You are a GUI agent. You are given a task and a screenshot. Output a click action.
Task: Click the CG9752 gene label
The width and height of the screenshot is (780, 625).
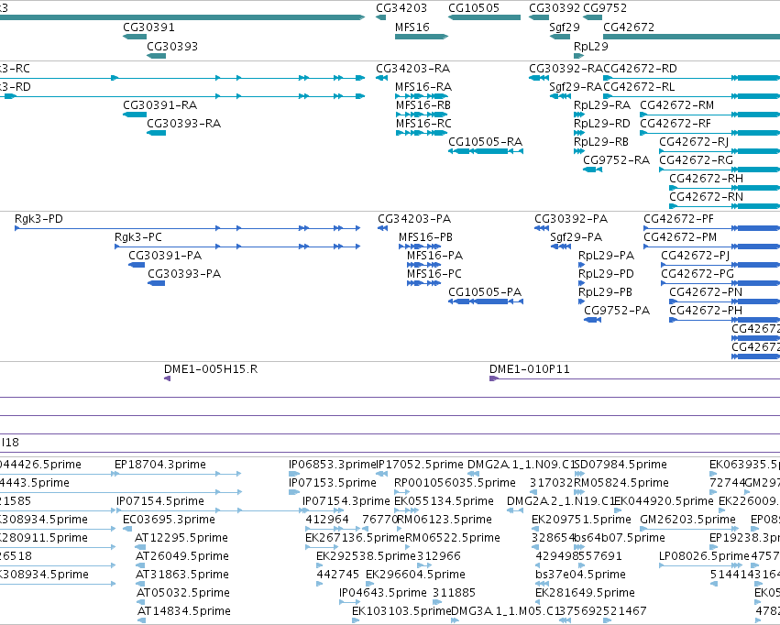click(604, 8)
